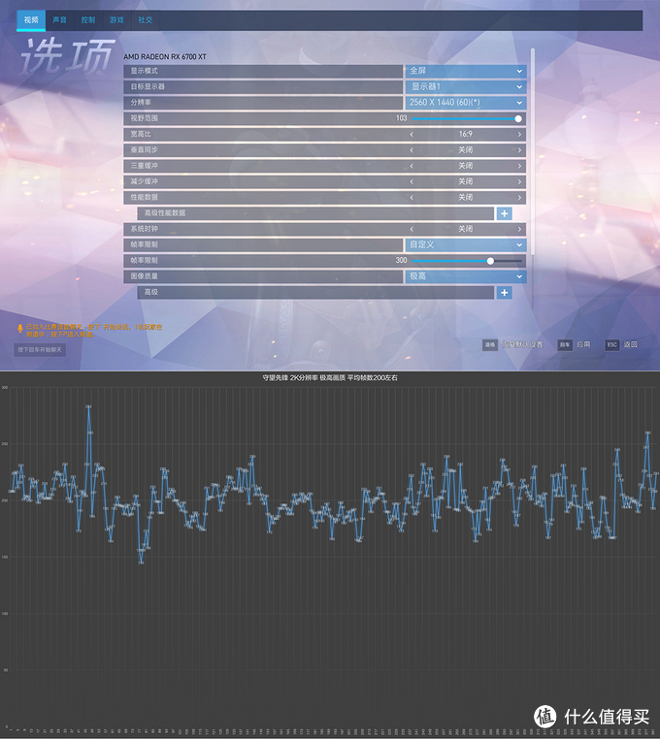Image resolution: width=660 pixels, height=739 pixels.
Task: Open the 帧率限制 dropdown showing 自定义
Action: pos(465,245)
